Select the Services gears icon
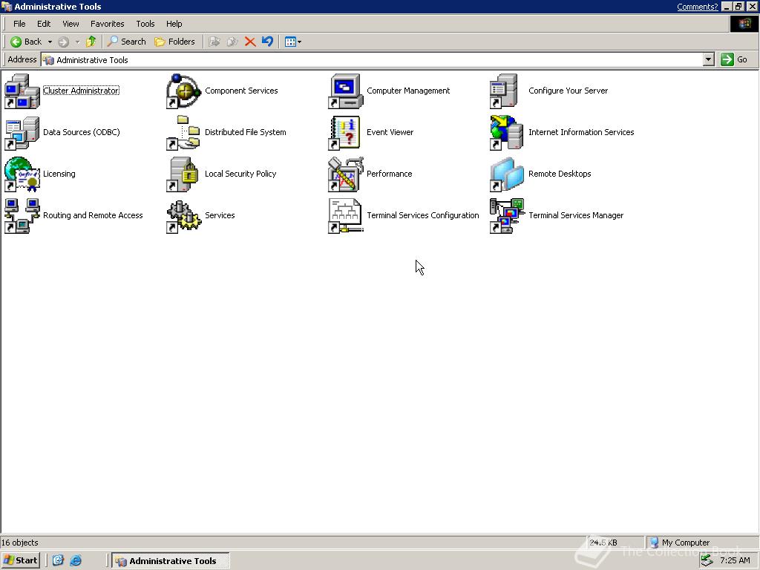The image size is (760, 570). (184, 216)
